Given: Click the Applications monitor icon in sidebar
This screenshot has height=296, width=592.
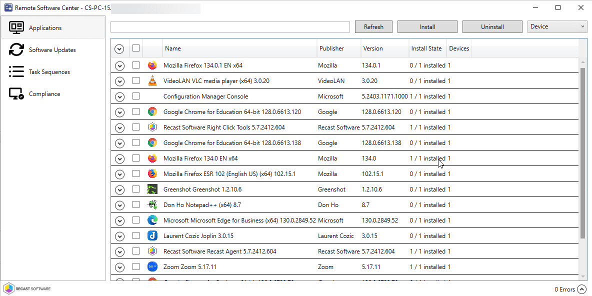Looking at the screenshot, I should point(16,27).
